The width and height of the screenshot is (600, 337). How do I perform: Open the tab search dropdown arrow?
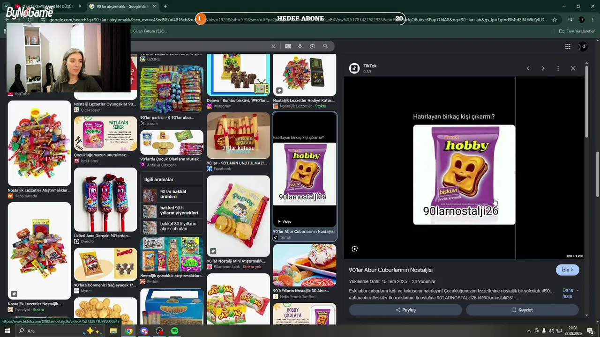click(x=6, y=7)
